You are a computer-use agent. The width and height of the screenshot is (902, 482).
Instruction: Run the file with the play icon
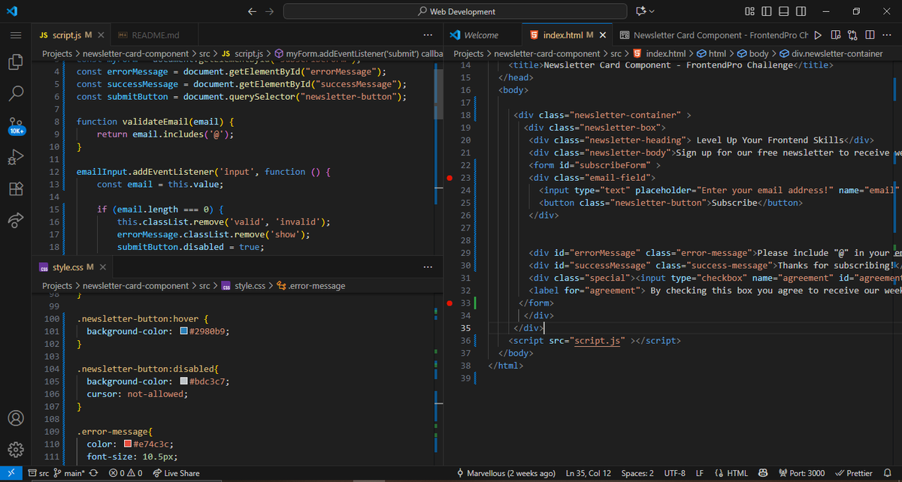click(x=817, y=35)
